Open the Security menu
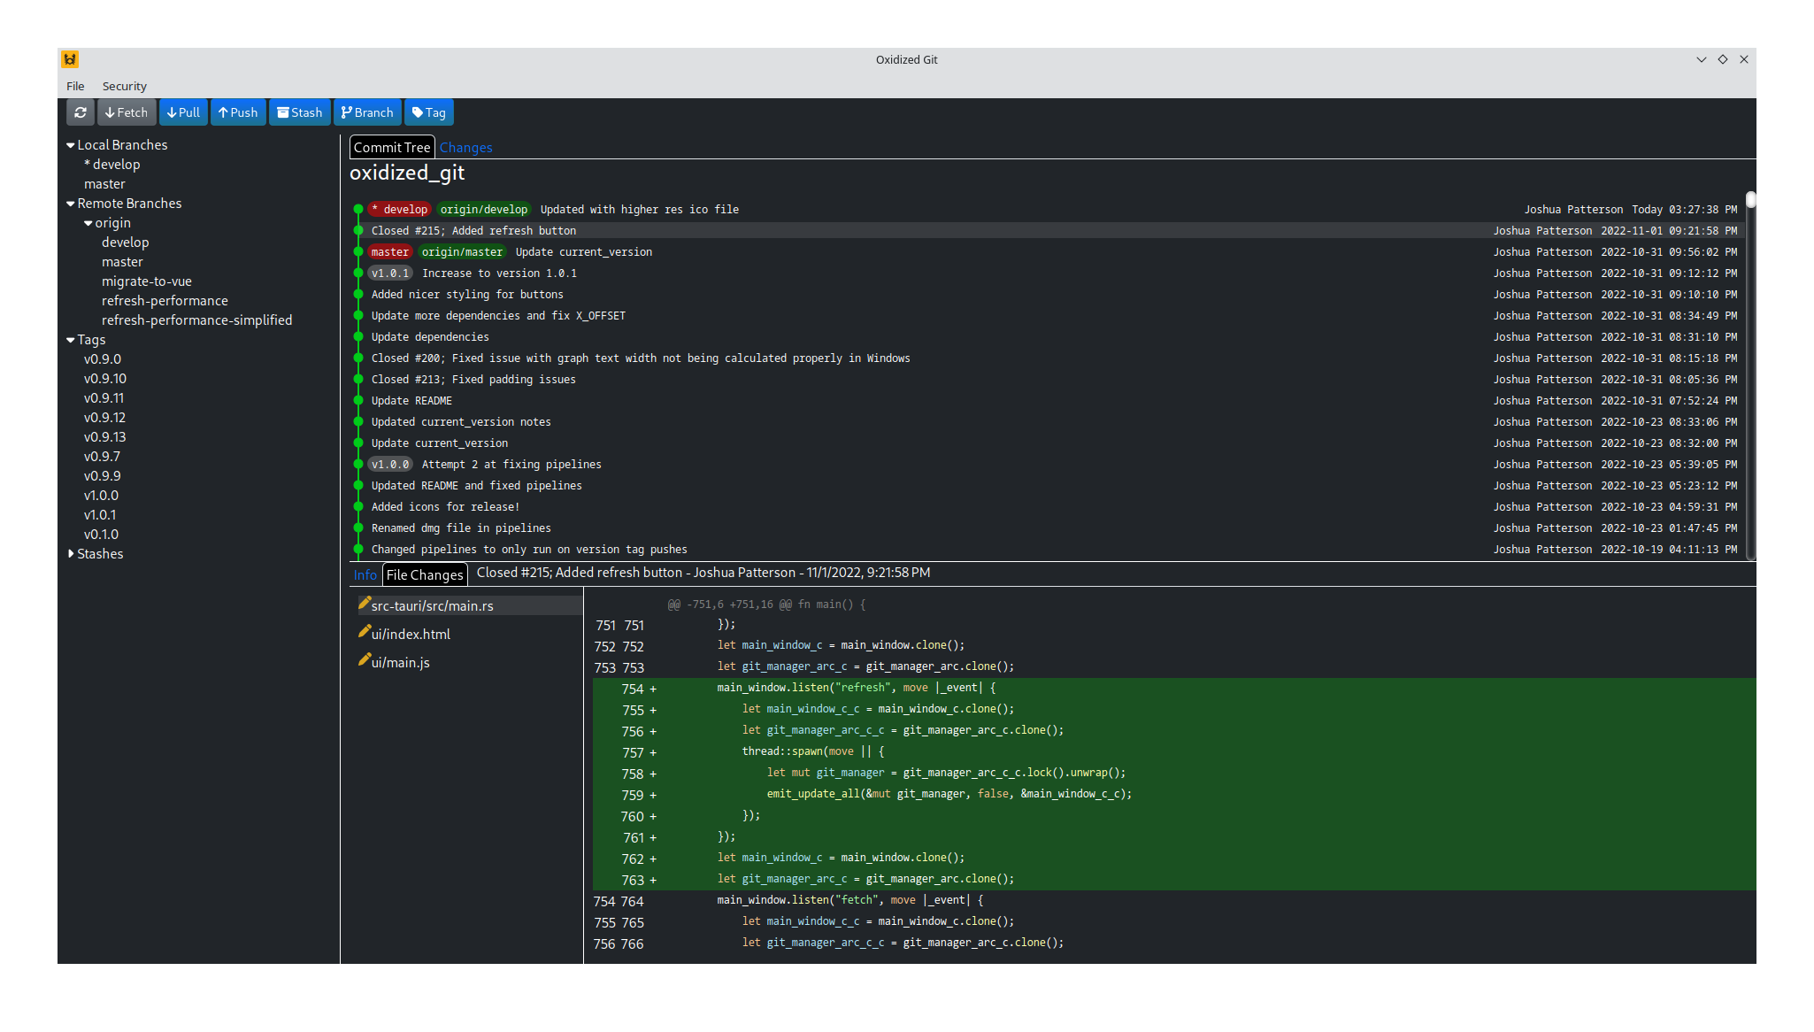 click(124, 86)
